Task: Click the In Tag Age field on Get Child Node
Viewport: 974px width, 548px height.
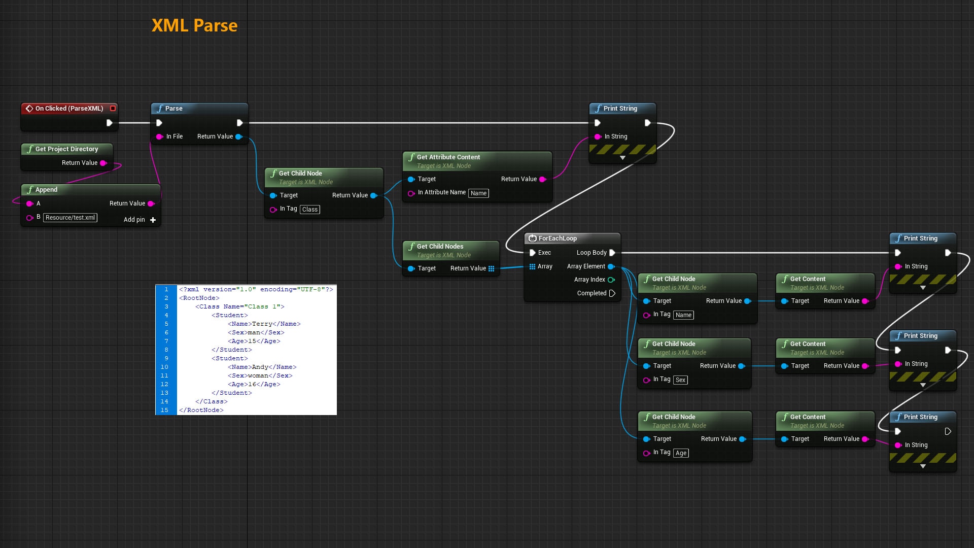Action: click(681, 453)
